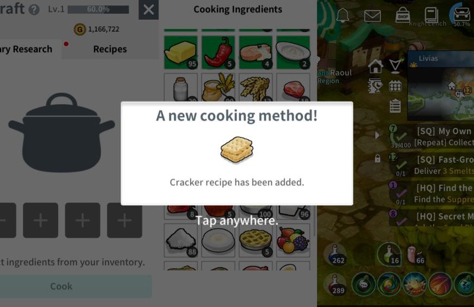Expand the quest list arrow
Image resolution: width=474 pixels, height=307 pixels.
point(377,135)
